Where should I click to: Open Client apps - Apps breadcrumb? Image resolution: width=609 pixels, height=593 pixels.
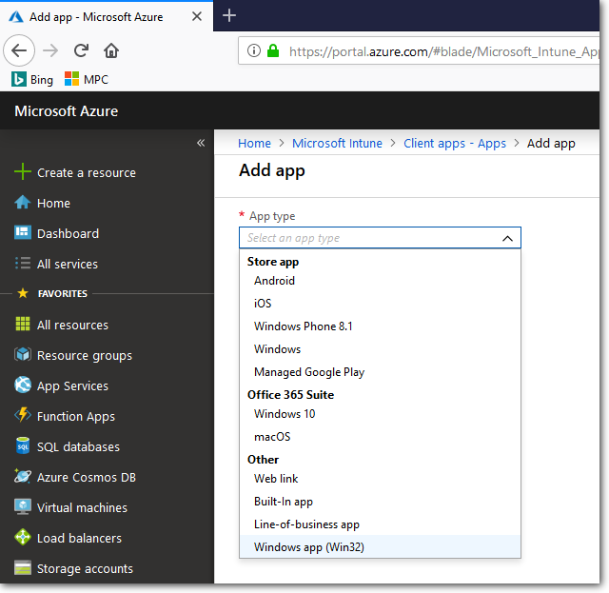(455, 144)
